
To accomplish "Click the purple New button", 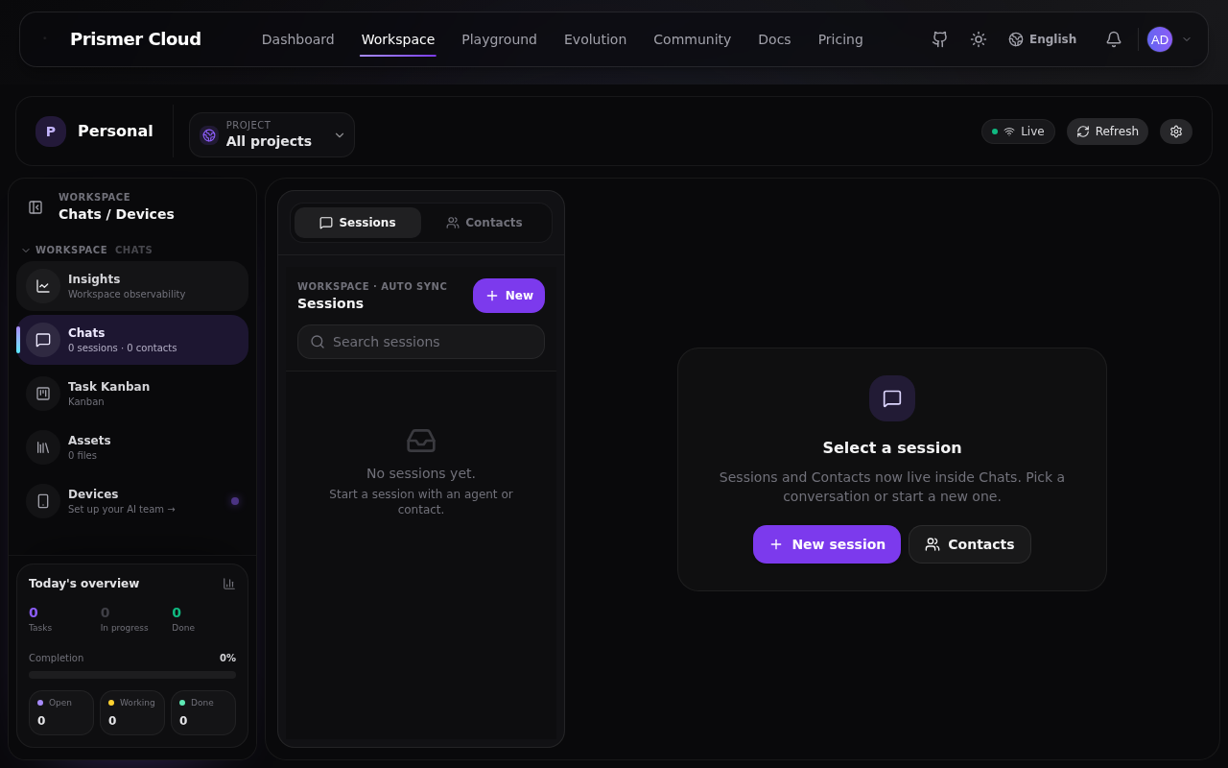I will click(508, 296).
